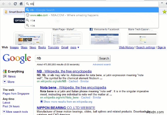Choose the 'nba' search suggestion
This screenshot has height=115, width=167.
pyautogui.click(x=92, y=20)
